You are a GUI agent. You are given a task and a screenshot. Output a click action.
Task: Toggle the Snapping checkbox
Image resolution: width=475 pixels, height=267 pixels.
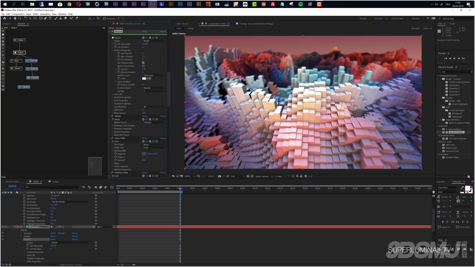tap(105, 18)
